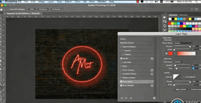Select the Outer Glow row
The width and height of the screenshot is (201, 103).
137,82
